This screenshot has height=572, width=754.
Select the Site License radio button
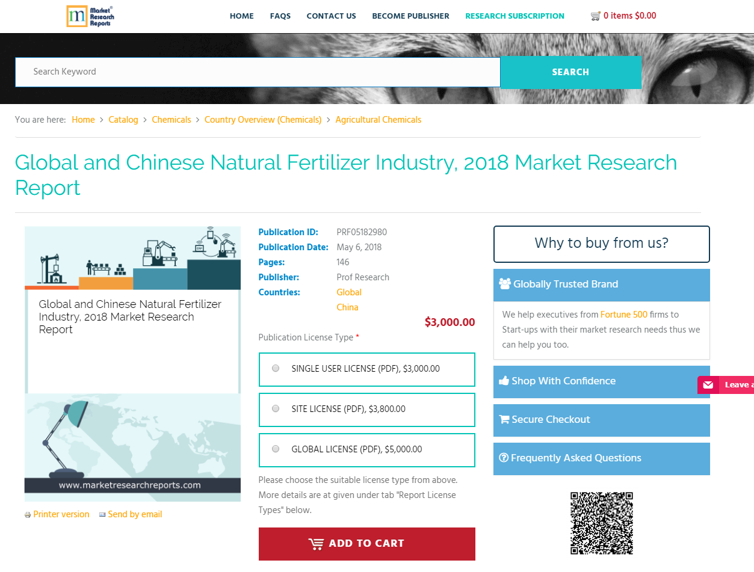pyautogui.click(x=276, y=408)
